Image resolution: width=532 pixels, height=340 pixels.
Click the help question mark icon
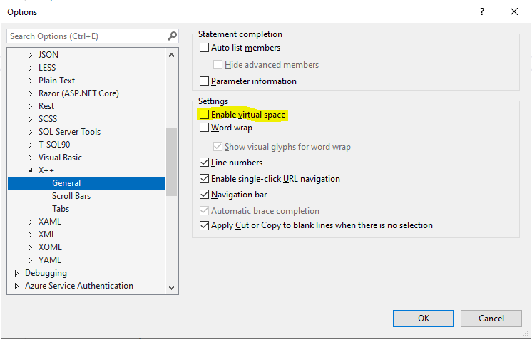click(482, 12)
